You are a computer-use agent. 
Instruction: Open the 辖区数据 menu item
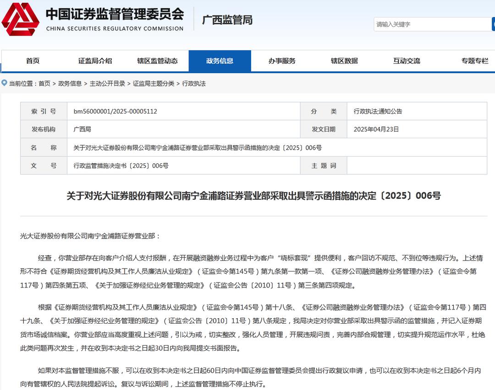tap(344, 61)
